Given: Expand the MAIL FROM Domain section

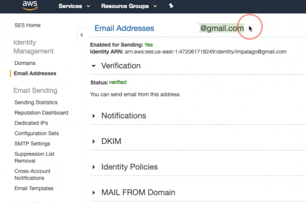Looking at the screenshot, I should (94, 193).
